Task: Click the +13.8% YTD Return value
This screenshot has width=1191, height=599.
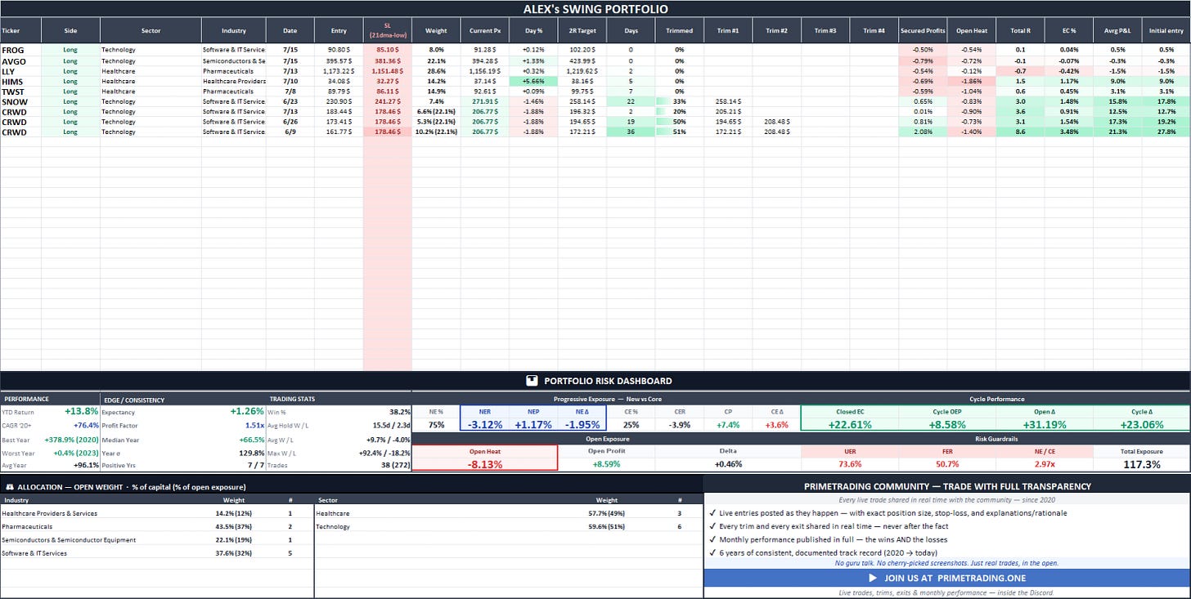Action: pos(82,412)
